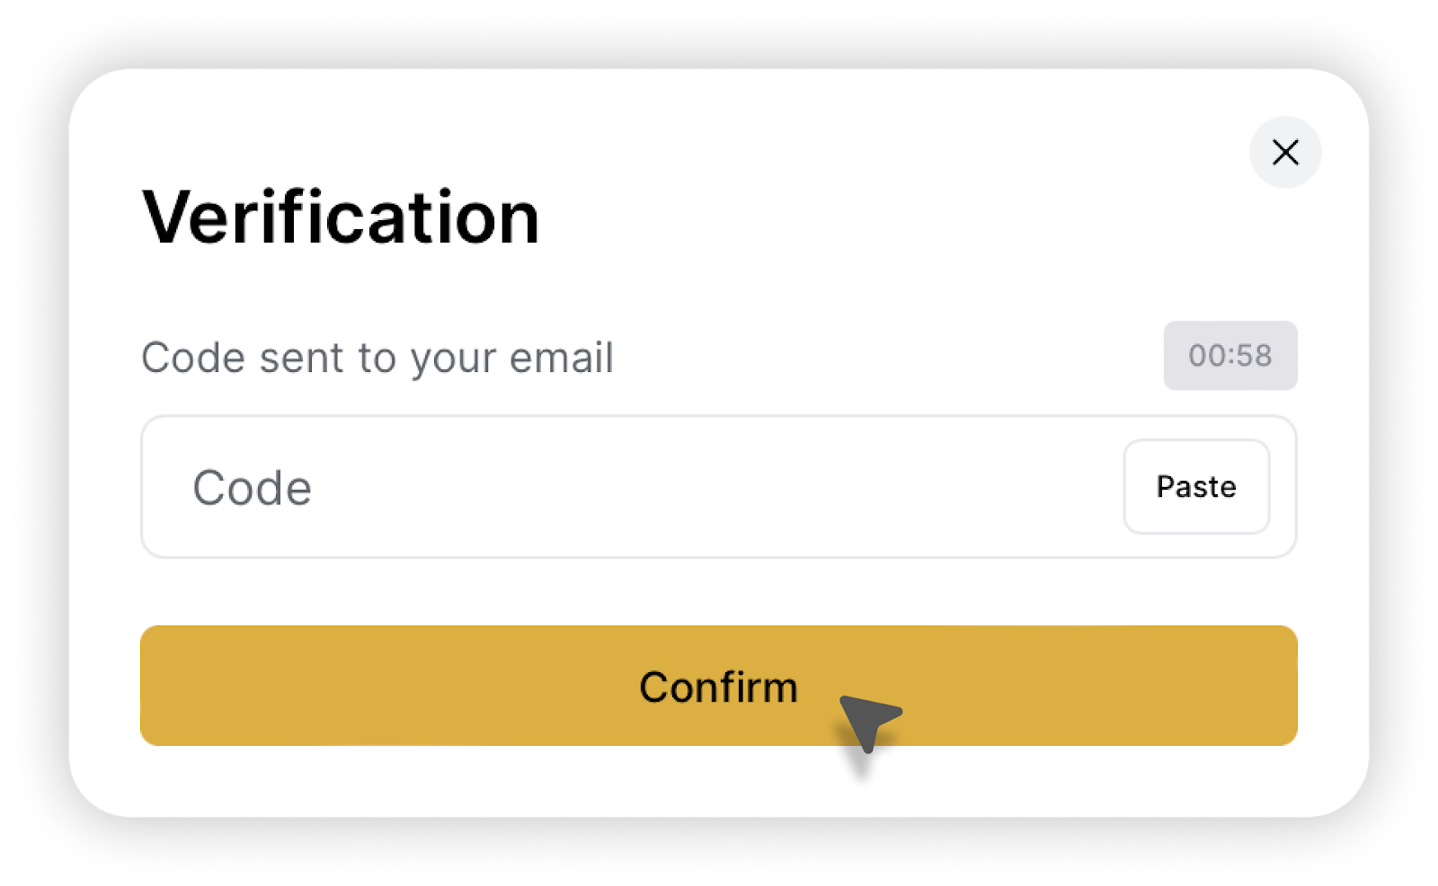Focus the Code input field
Screen dimensions: 1438x886
[x=629, y=487]
